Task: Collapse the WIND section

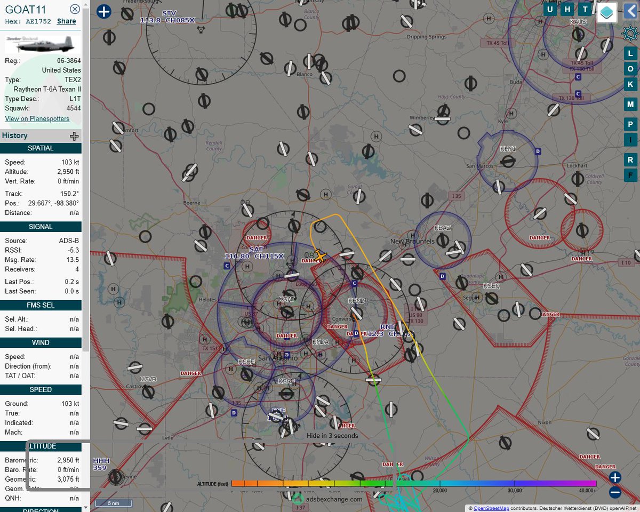Action: pyautogui.click(x=41, y=342)
